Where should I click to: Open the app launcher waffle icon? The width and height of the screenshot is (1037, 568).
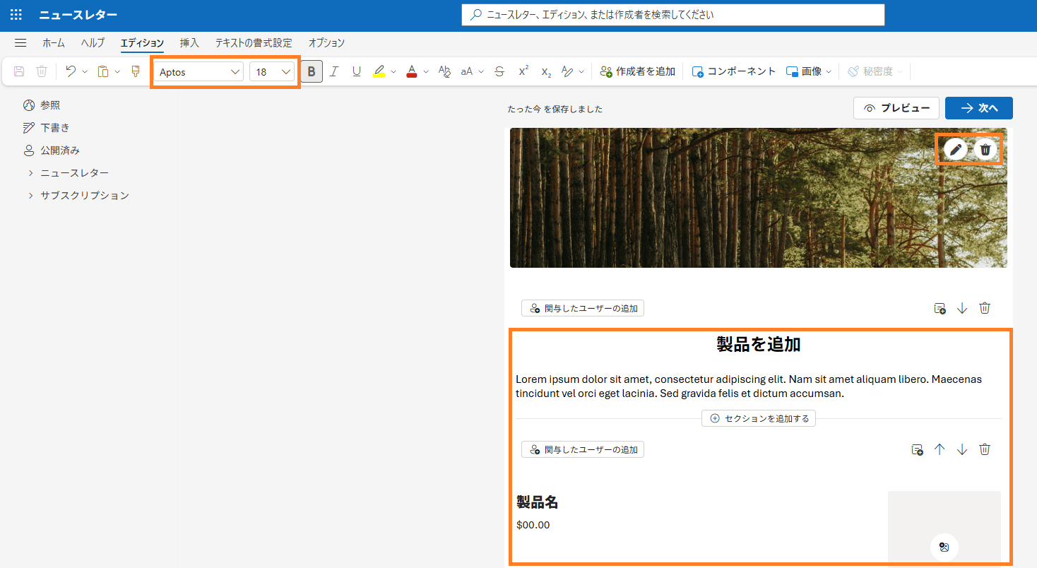pyautogui.click(x=16, y=15)
